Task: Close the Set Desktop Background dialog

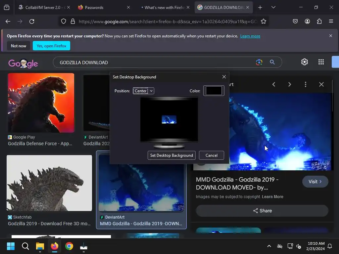Action: tap(224, 77)
